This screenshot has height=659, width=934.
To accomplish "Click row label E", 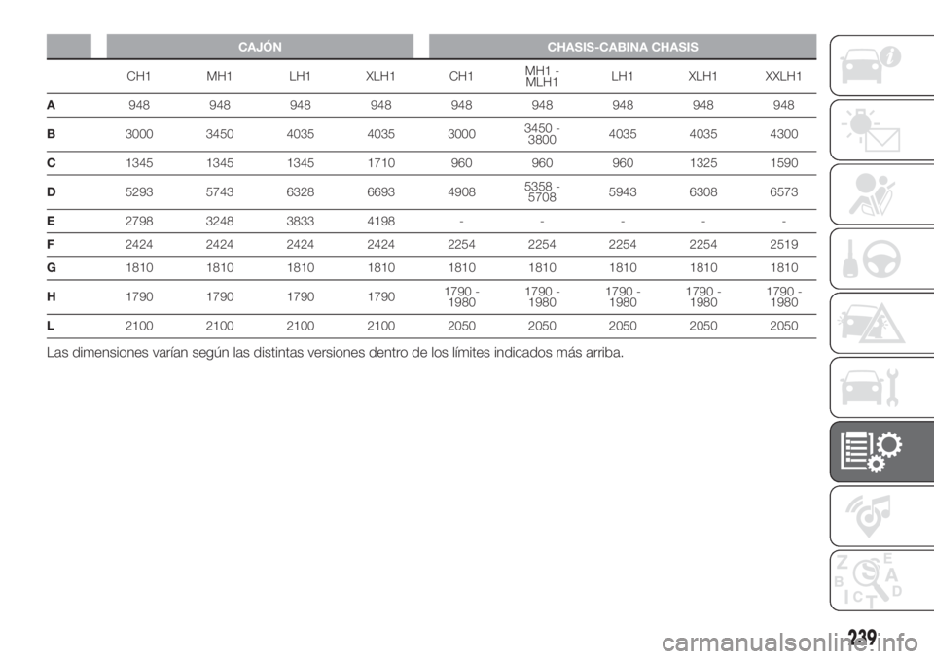I will click(52, 221).
